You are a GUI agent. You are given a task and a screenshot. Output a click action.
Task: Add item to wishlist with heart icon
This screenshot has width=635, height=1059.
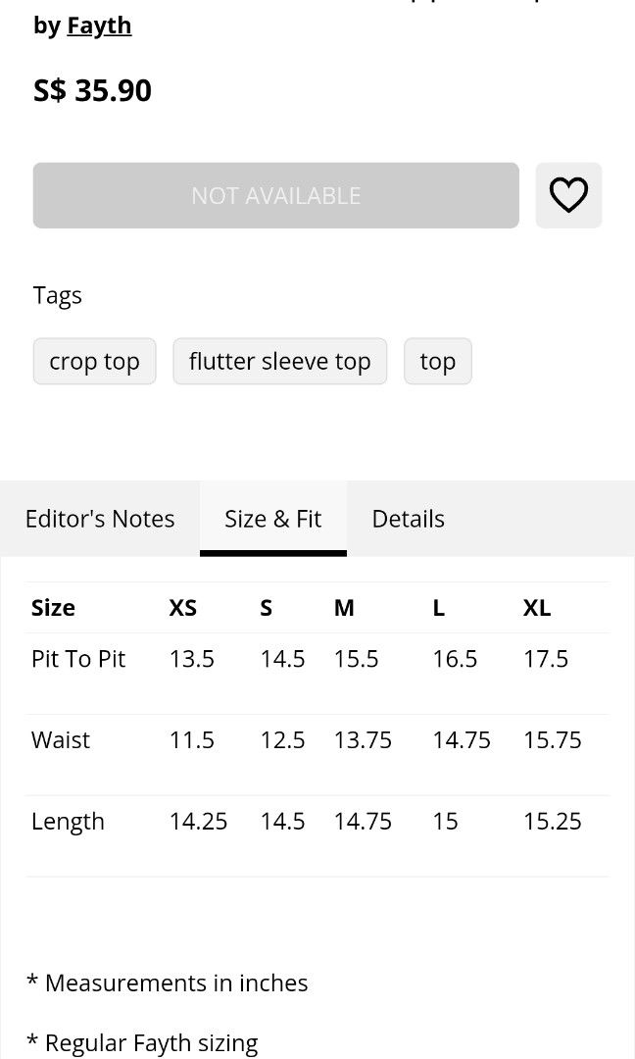pyautogui.click(x=568, y=195)
